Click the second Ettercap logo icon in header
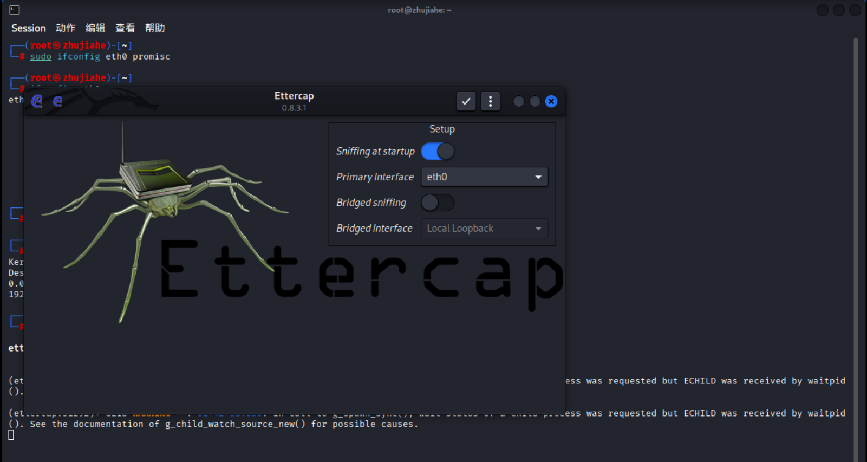The width and height of the screenshot is (867, 462). point(57,101)
